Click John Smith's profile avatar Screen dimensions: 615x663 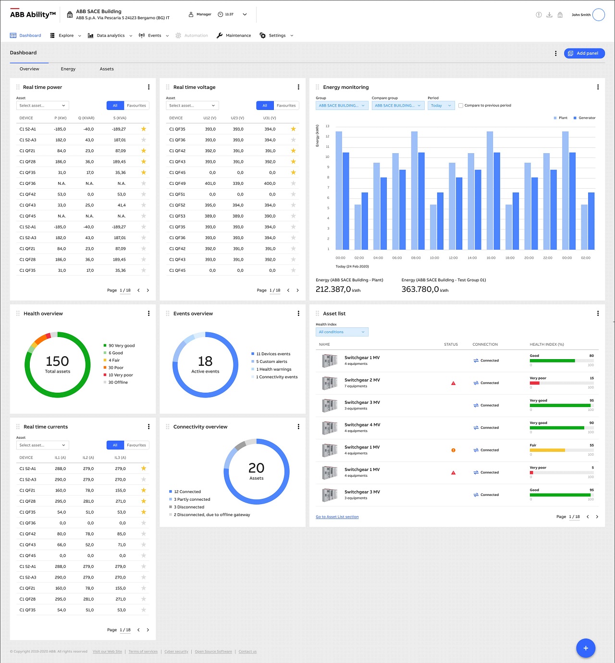pos(598,15)
